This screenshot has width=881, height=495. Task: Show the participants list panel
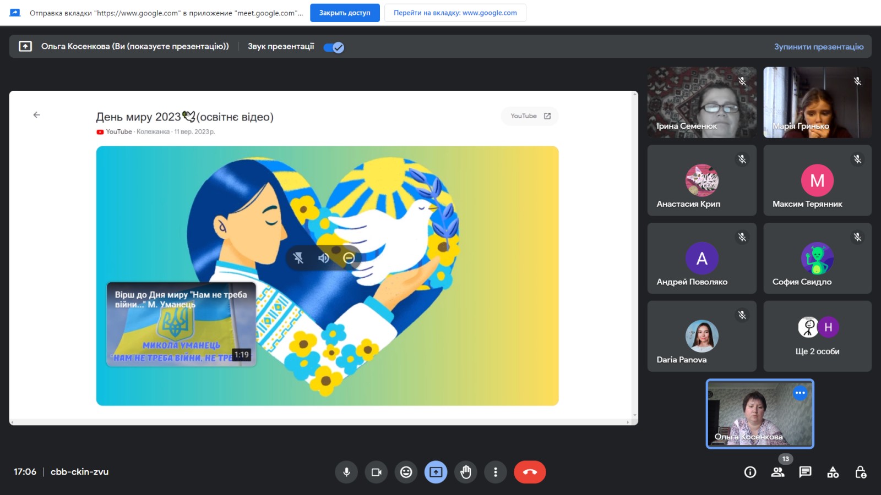click(x=777, y=472)
